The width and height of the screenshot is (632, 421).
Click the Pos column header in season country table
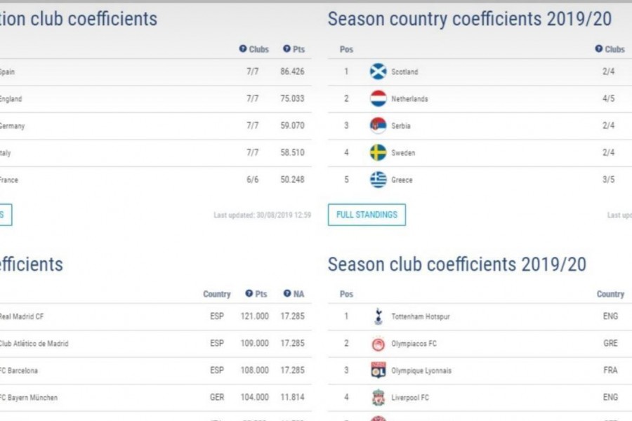[346, 49]
